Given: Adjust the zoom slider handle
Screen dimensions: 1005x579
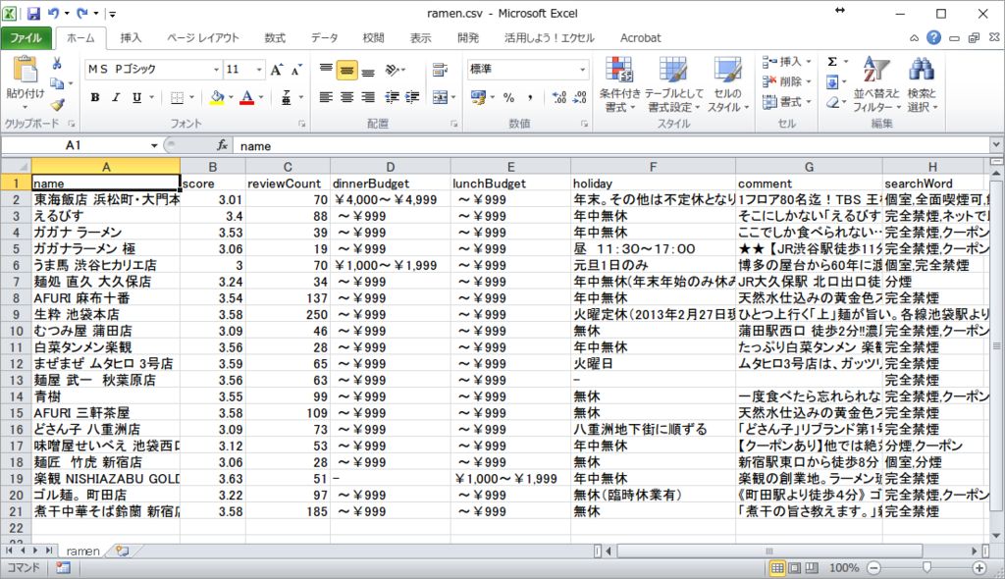Looking at the screenshot, I should 926,567.
